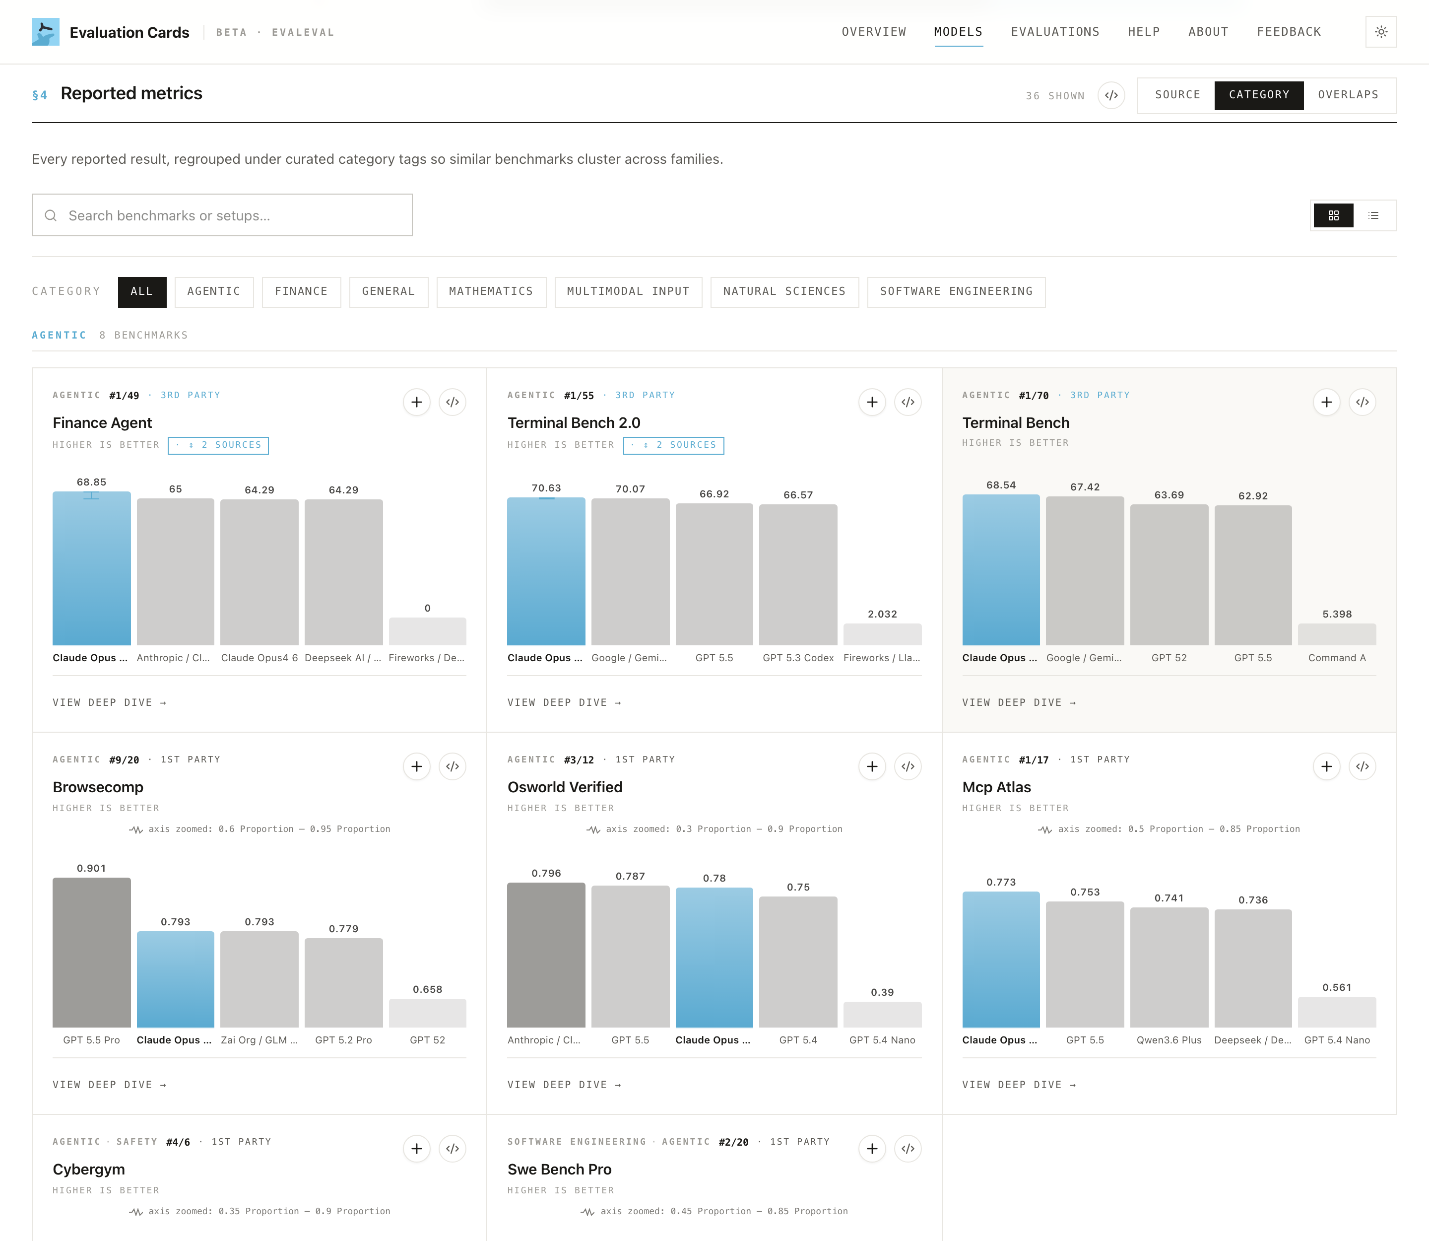Select Claude Opus 0.78 bar in Osworld Verified

click(x=714, y=957)
